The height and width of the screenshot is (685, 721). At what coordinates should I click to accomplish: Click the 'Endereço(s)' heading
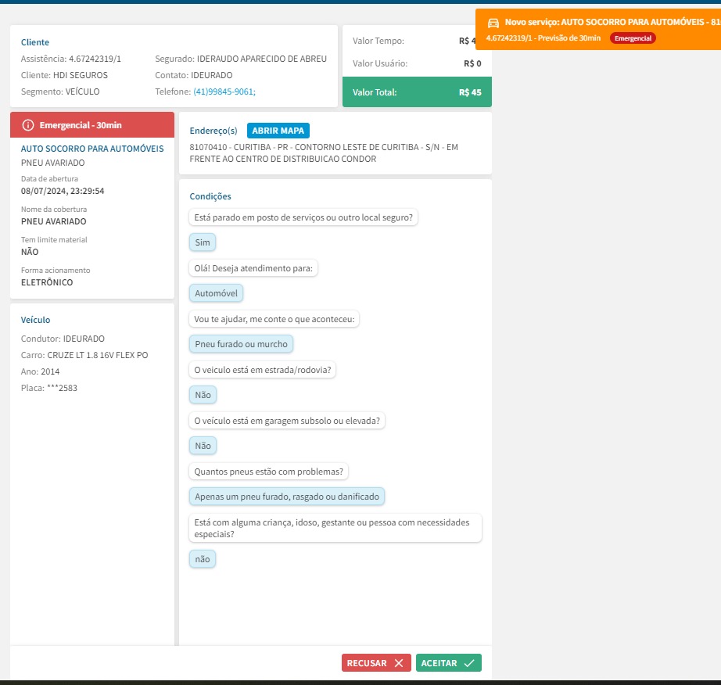pos(213,131)
